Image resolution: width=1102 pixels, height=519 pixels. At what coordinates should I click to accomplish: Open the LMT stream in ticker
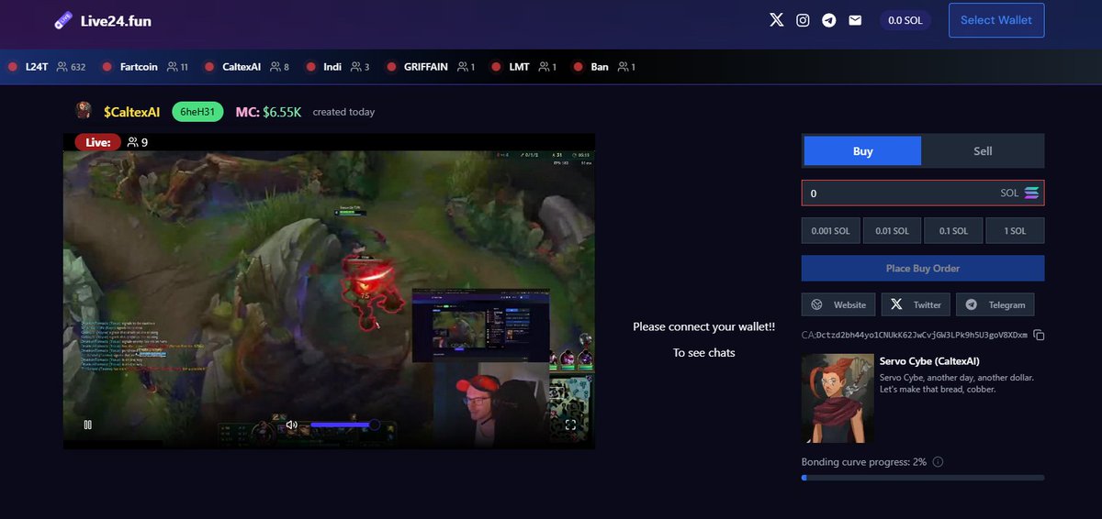pyautogui.click(x=524, y=67)
